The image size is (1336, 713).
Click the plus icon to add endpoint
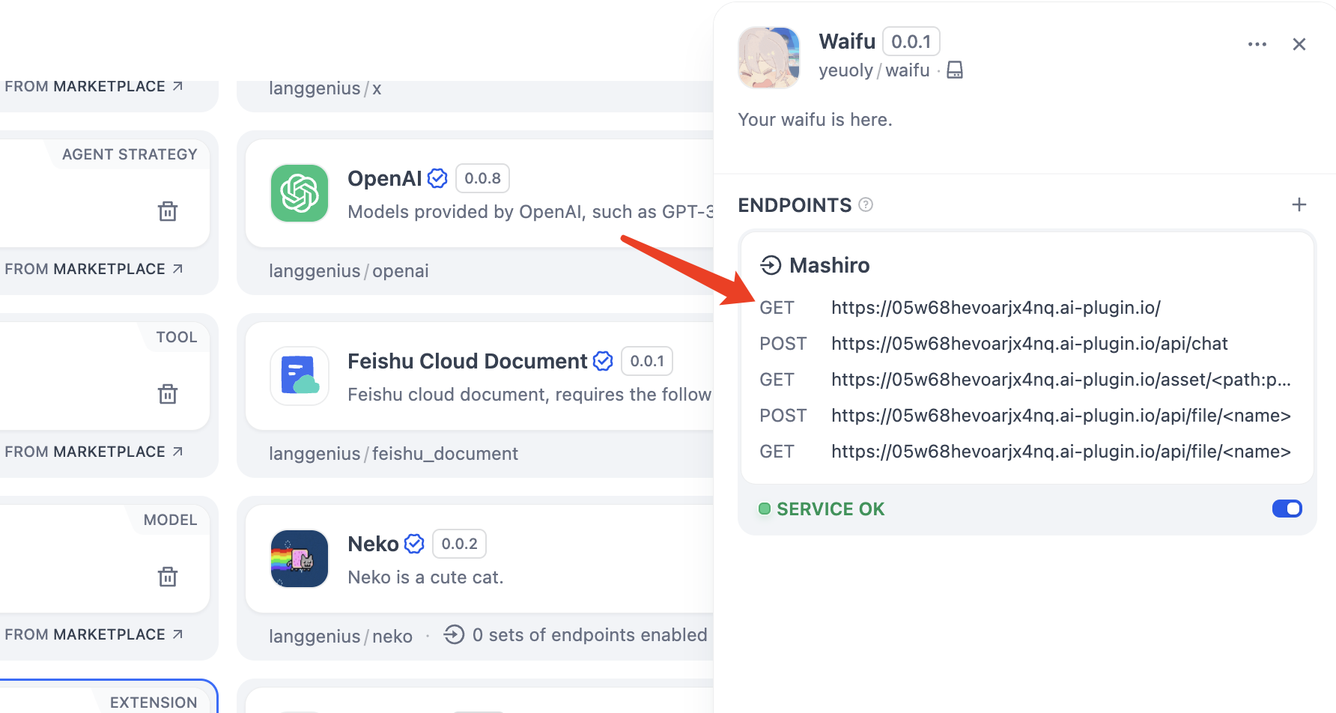(1299, 204)
